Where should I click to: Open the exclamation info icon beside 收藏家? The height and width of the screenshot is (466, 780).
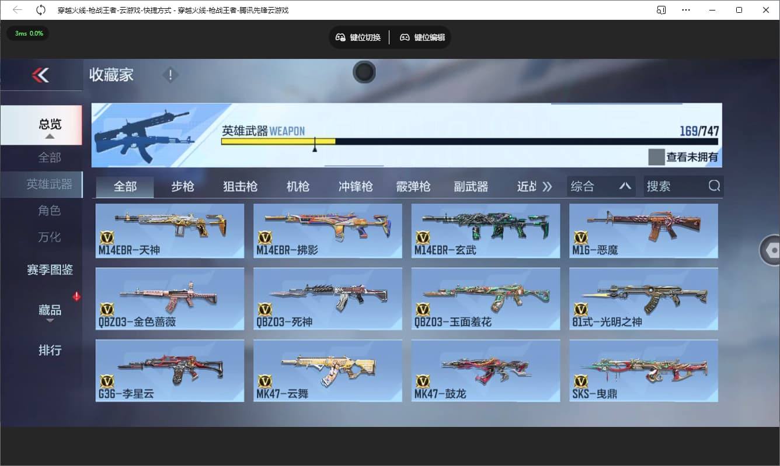click(x=170, y=75)
